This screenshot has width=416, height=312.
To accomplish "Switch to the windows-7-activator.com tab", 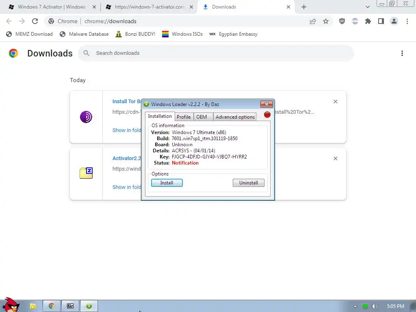I will tap(149, 7).
